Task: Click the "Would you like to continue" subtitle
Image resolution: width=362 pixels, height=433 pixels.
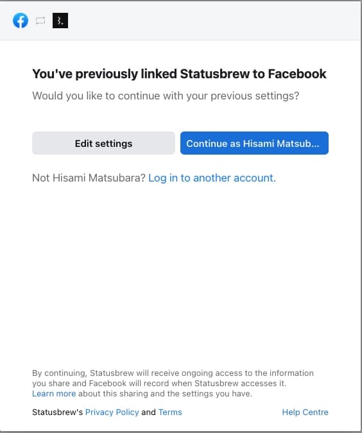Action: click(x=166, y=96)
